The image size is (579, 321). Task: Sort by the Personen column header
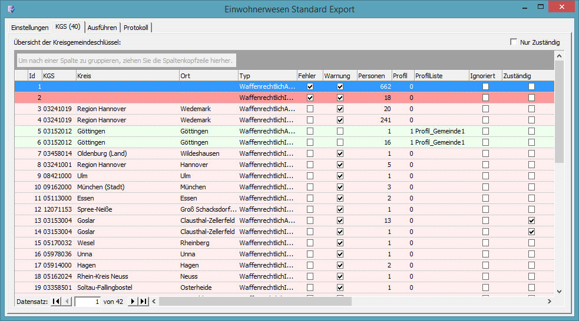point(375,76)
